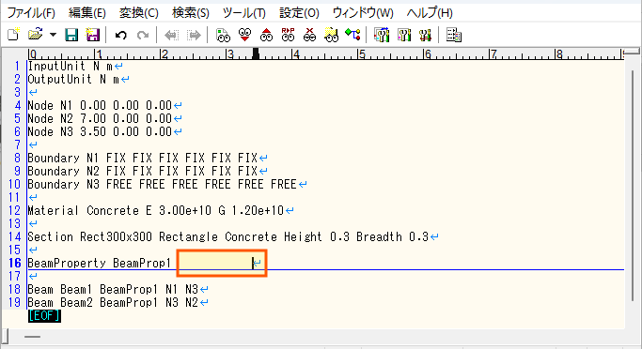The height and width of the screenshot is (349, 642).
Task: Open common settings tools icon
Action: tap(403, 35)
